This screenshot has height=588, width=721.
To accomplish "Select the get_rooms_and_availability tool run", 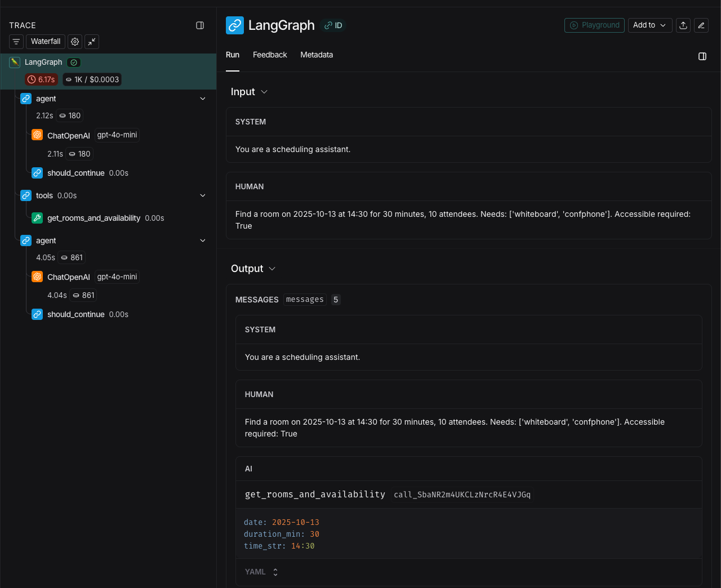I will (x=94, y=218).
